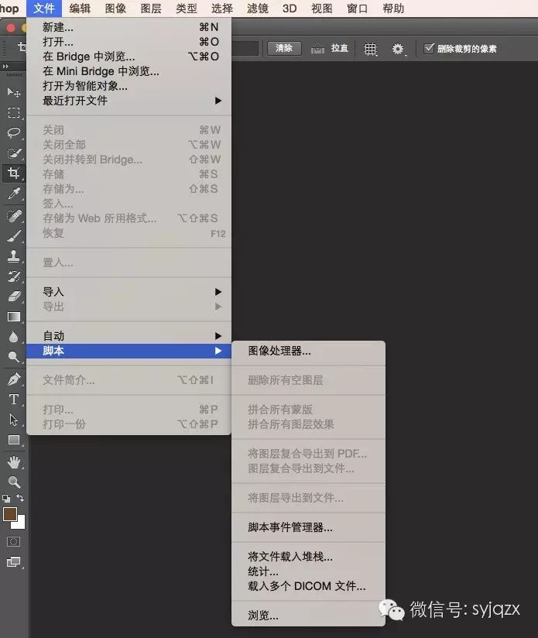Select the History Brush tool
The height and width of the screenshot is (638, 538).
(x=14, y=276)
